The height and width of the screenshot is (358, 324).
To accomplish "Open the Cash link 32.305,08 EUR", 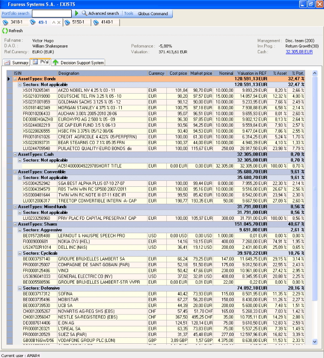I will click(299, 52).
